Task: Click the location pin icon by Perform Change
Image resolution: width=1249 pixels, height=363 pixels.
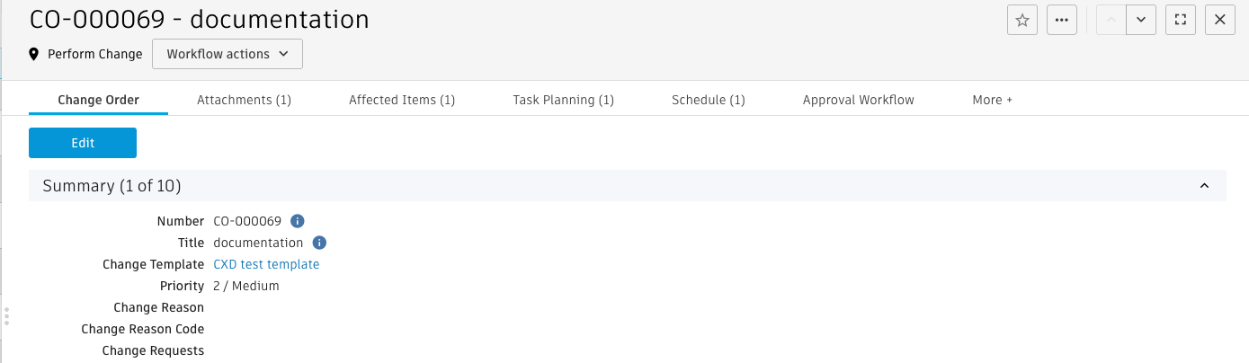Action: [x=34, y=54]
